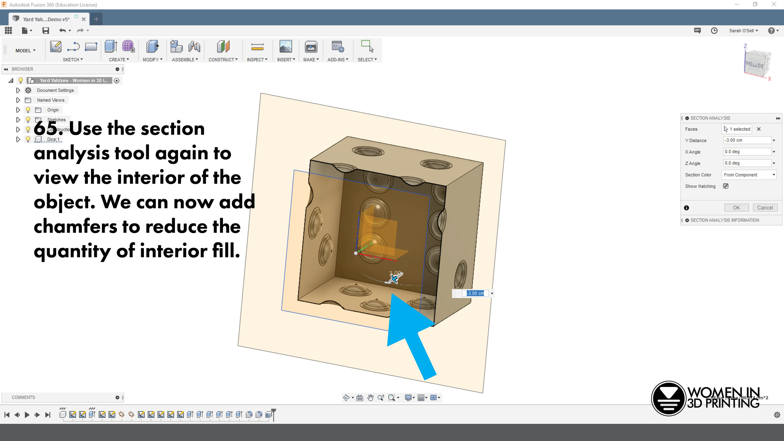Select the Measure inspect tool

[257, 47]
